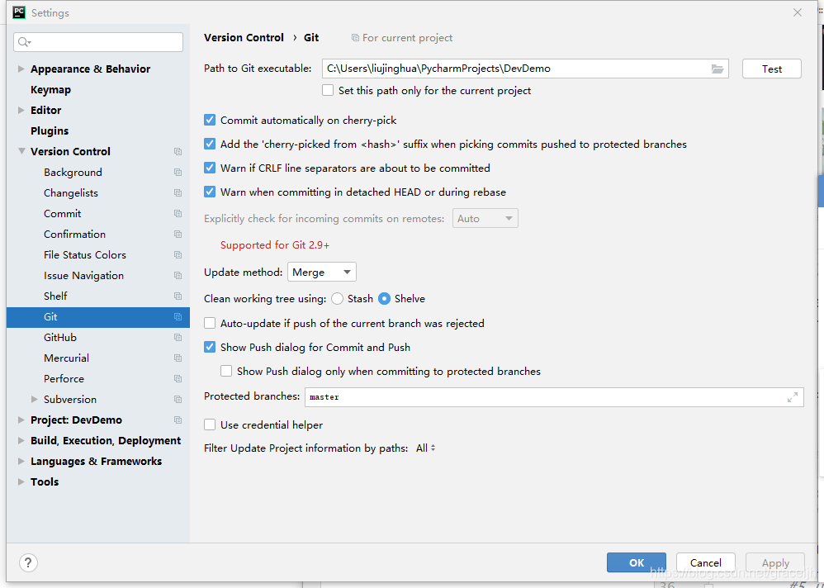Click project-level icon beside File Status Colors
824x588 pixels.
click(178, 255)
